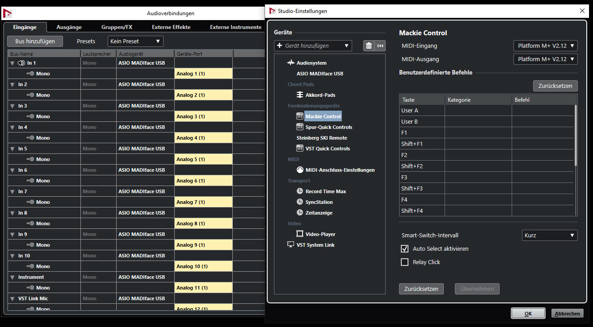593x327 pixels.
Task: Collapse the In 1 bus triangle
Action: pos(13,63)
